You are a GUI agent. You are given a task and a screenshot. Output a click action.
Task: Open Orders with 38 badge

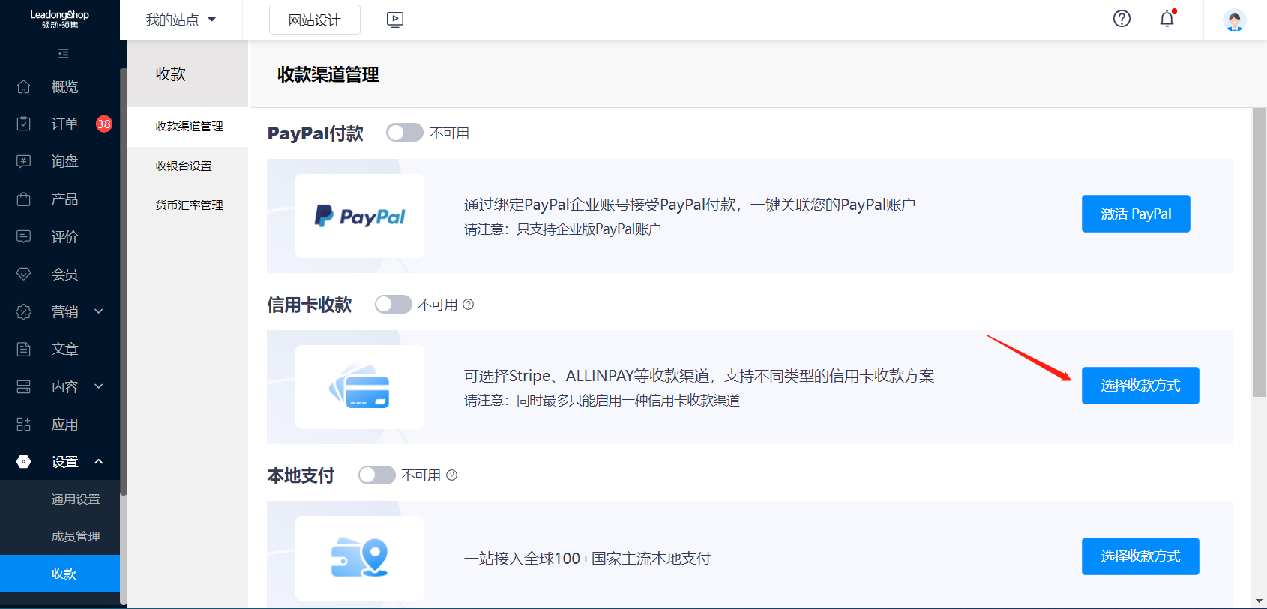coord(64,124)
